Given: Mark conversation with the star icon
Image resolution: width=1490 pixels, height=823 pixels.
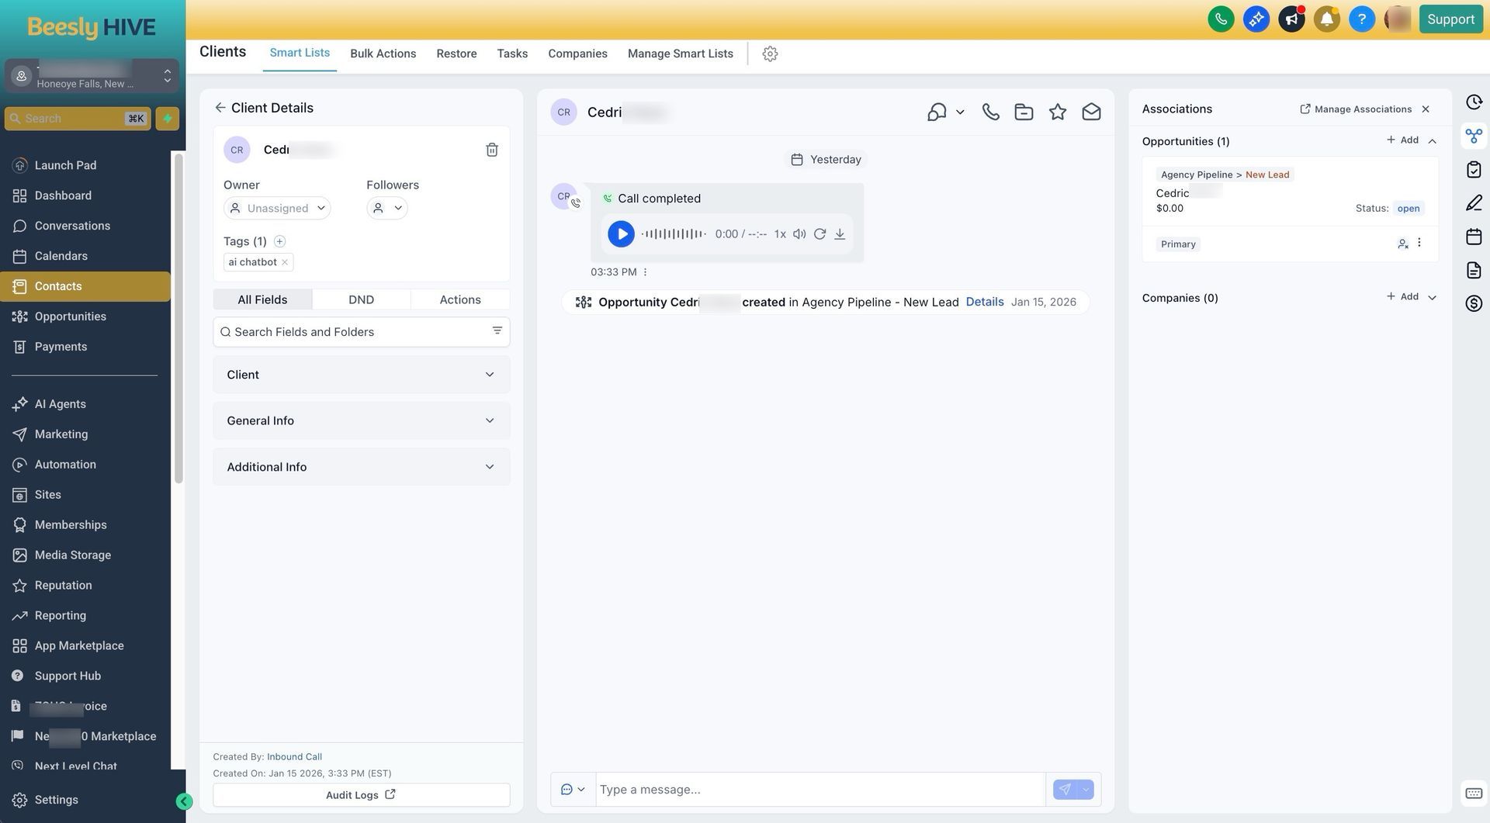Looking at the screenshot, I should 1057,112.
